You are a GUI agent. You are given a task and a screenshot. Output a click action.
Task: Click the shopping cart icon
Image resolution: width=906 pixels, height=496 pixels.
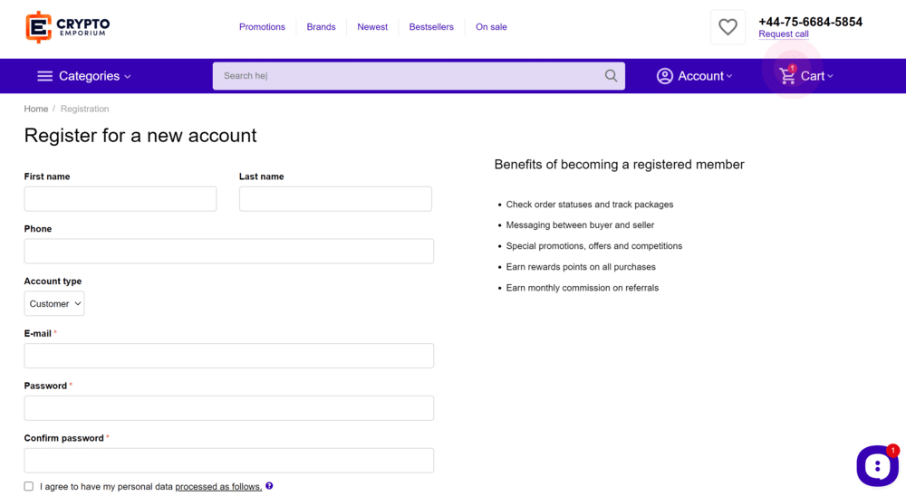click(787, 76)
